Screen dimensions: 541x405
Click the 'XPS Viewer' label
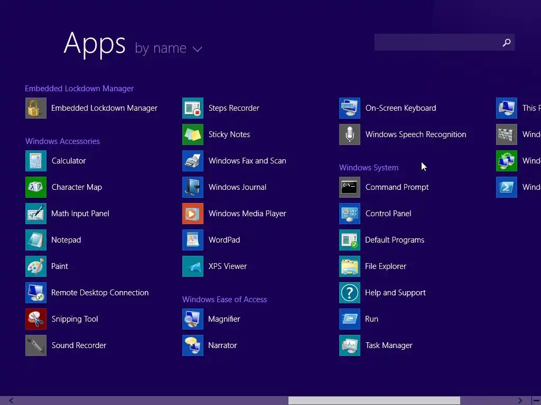coord(227,266)
